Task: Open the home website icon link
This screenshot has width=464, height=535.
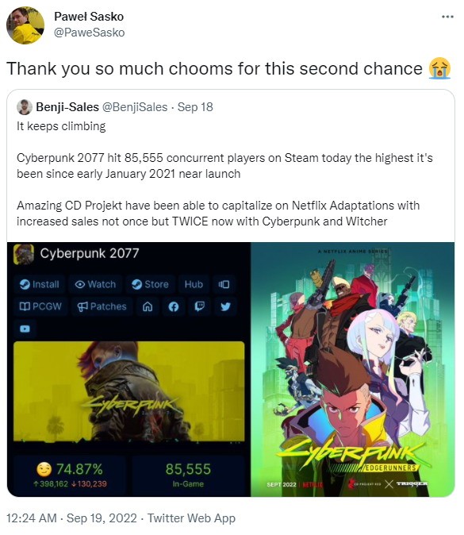Action: [x=148, y=306]
